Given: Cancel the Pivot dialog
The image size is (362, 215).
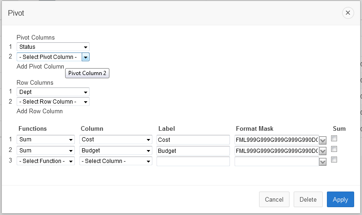Looking at the screenshot, I should (274, 199).
